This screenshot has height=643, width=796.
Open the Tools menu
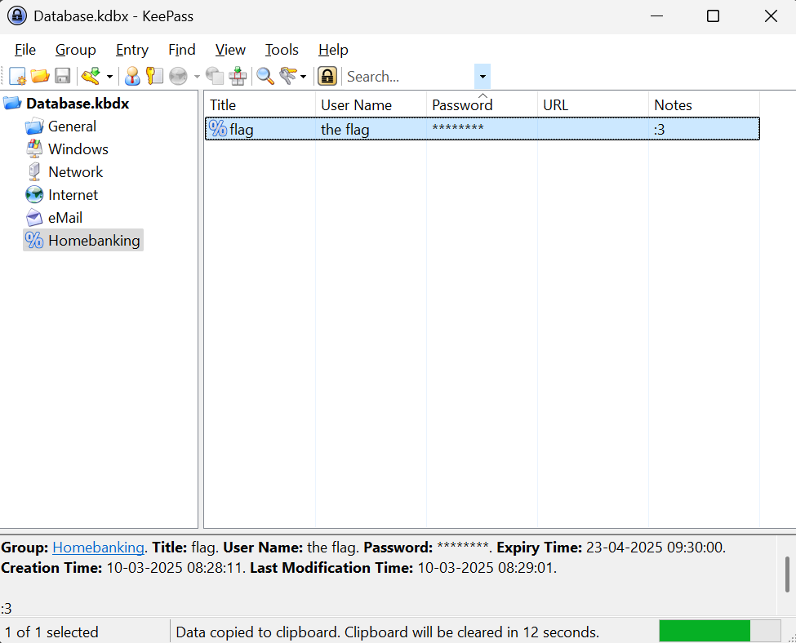282,50
